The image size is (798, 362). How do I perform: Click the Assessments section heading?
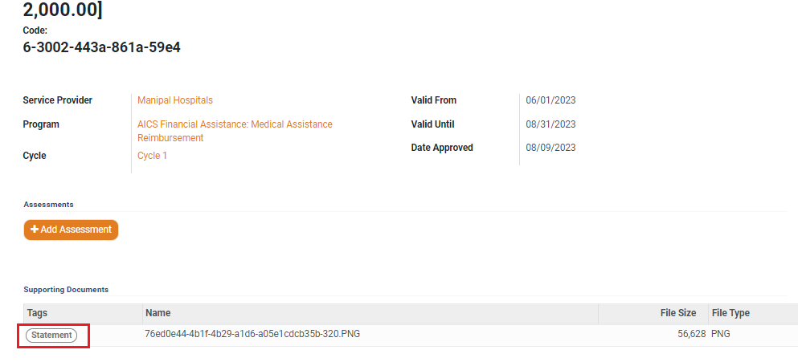[x=48, y=205]
